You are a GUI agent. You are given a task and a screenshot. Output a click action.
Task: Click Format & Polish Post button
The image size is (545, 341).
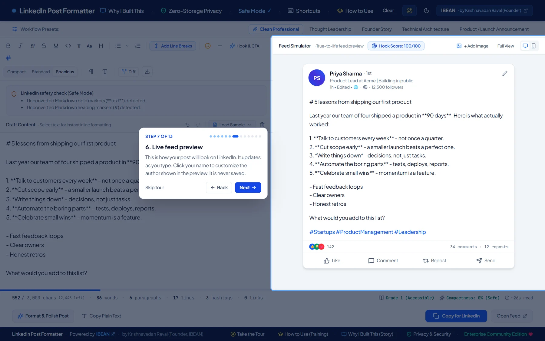click(x=43, y=316)
